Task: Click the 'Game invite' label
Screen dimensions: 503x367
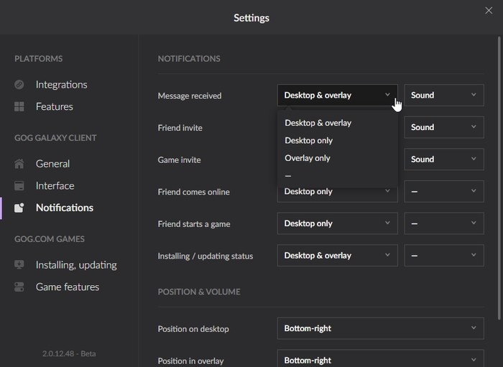Action: (x=180, y=160)
